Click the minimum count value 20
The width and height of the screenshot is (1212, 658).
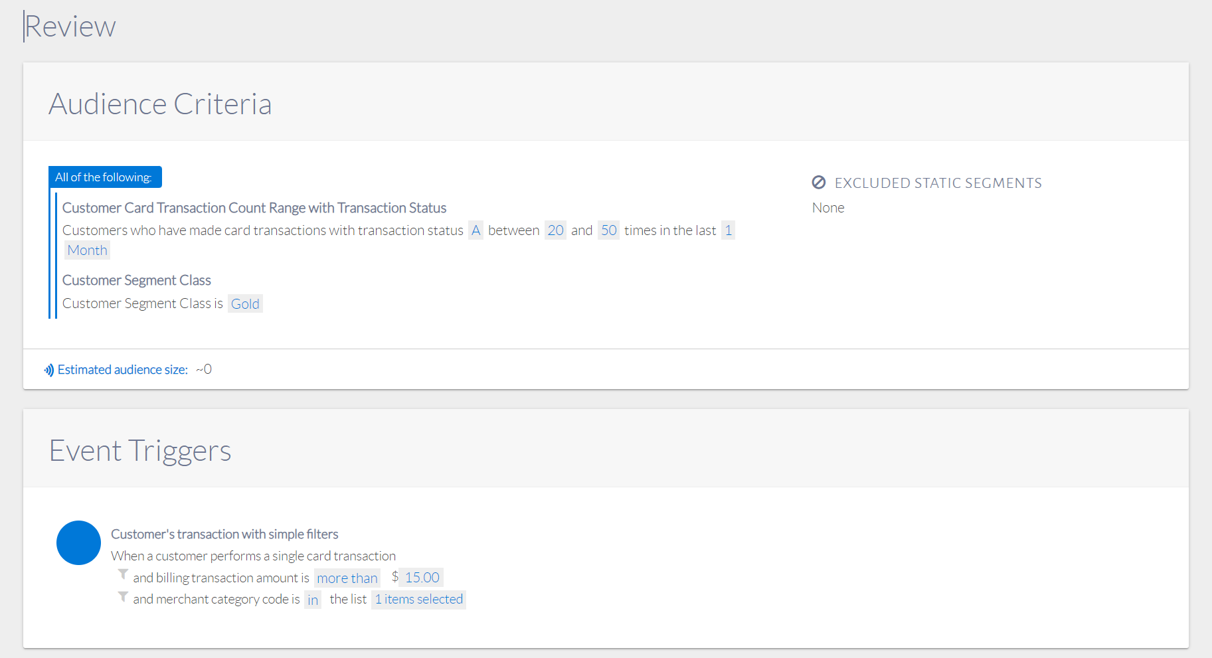[x=555, y=230]
